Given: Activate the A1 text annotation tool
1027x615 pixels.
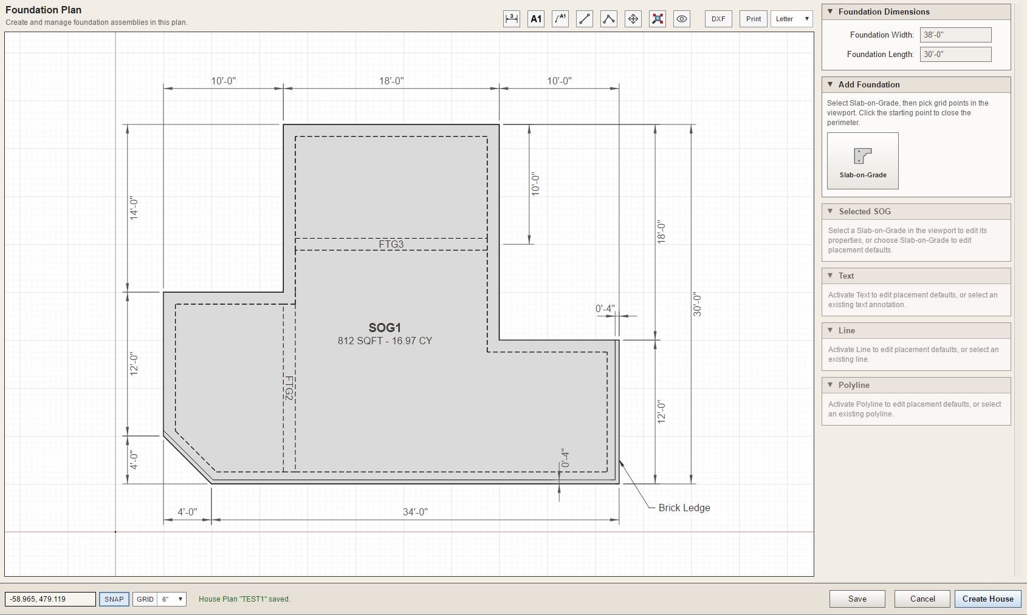Looking at the screenshot, I should [x=536, y=19].
